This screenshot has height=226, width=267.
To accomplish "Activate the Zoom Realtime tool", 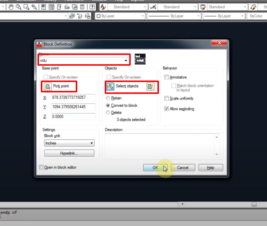I will (x=19, y=7).
